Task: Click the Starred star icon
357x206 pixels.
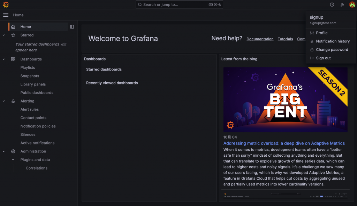Action: click(13, 35)
